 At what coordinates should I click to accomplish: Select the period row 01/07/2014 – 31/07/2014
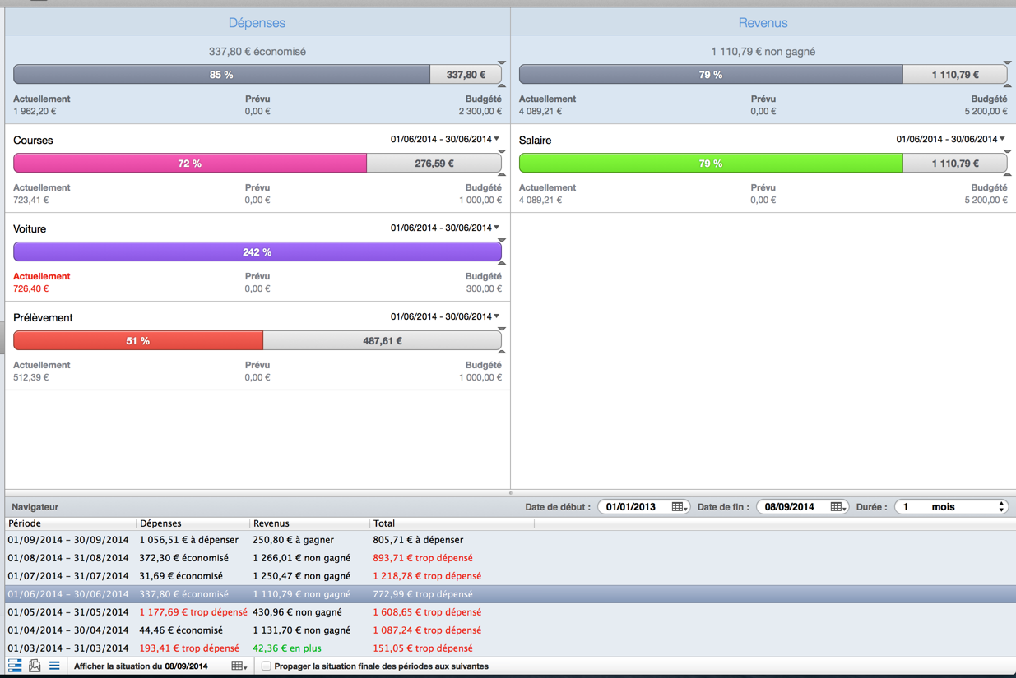point(510,576)
